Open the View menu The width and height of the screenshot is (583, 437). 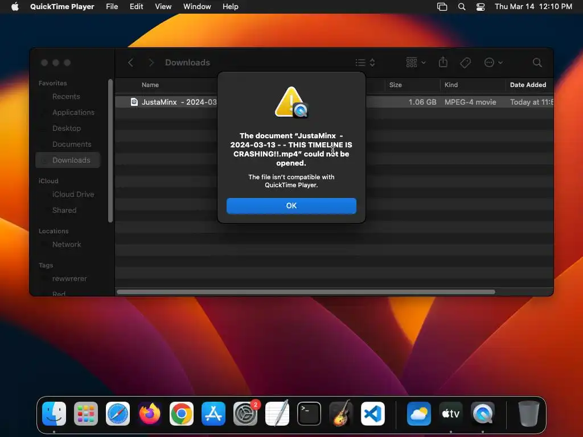[x=163, y=7]
